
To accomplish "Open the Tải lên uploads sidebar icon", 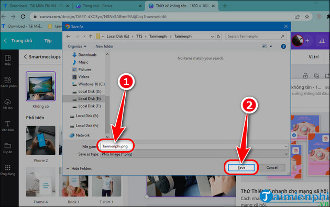I will coord(7,104).
